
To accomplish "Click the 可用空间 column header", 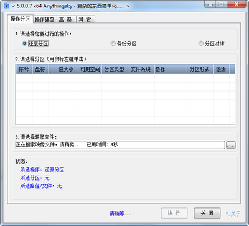I will click(x=88, y=69).
